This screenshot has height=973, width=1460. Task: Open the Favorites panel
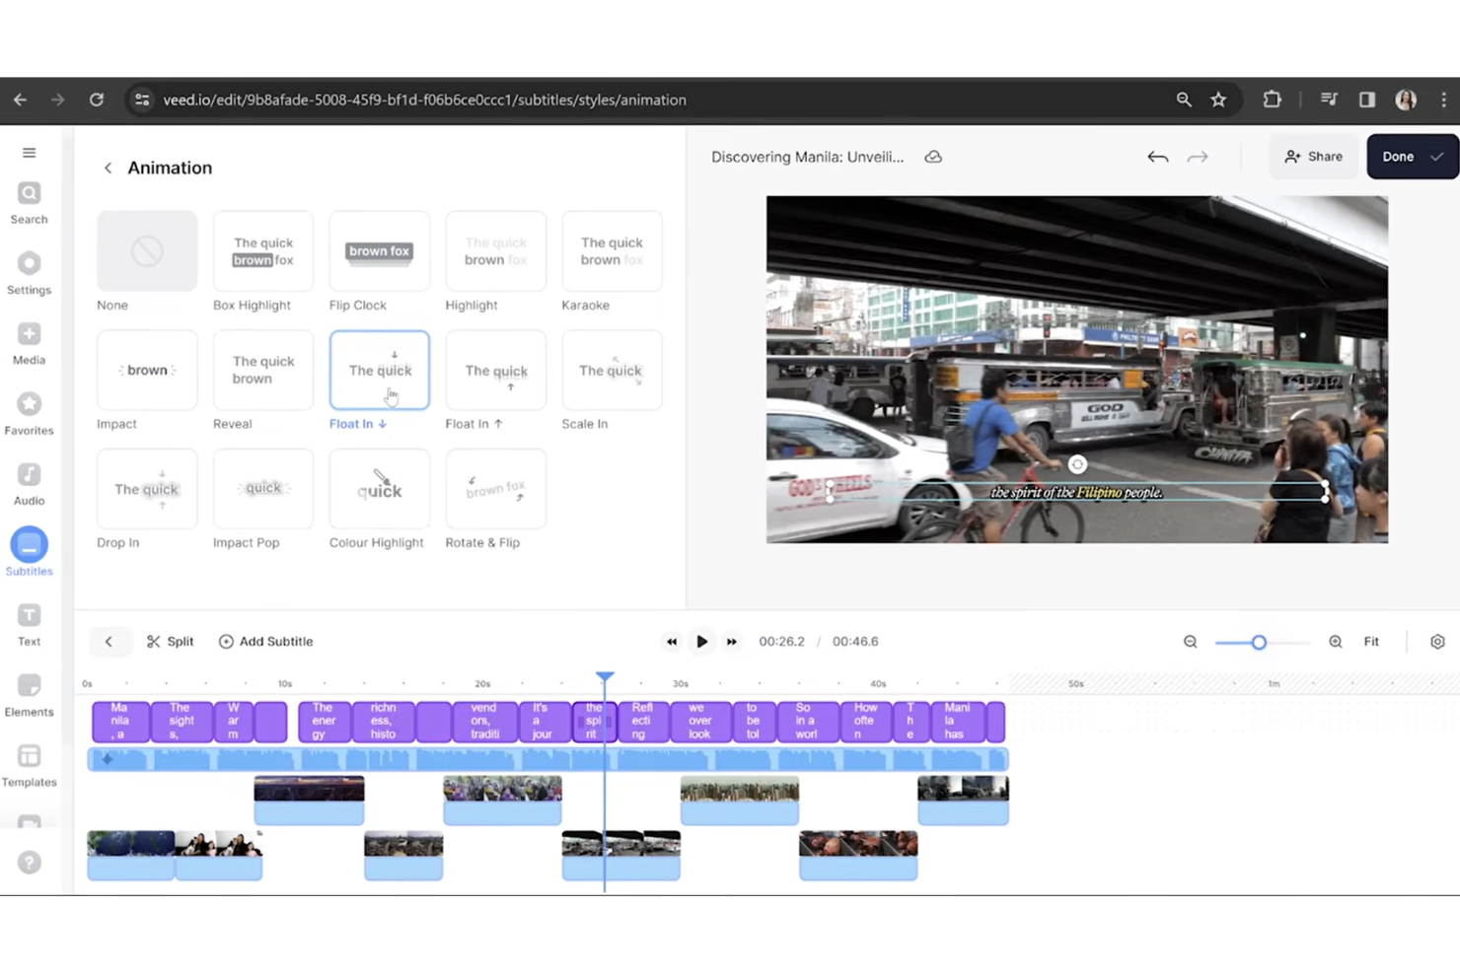pos(29,414)
